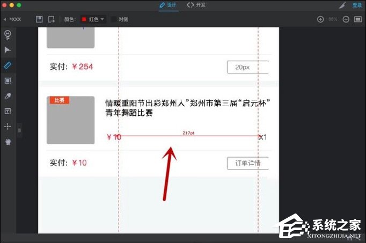Screen dimensions: 366x243
Task: Switch to the 设计 tab
Action: coord(168,5)
